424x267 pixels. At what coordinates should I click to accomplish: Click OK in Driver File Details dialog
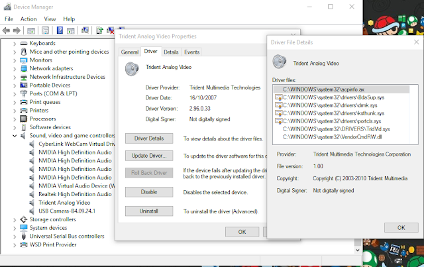[401, 227]
